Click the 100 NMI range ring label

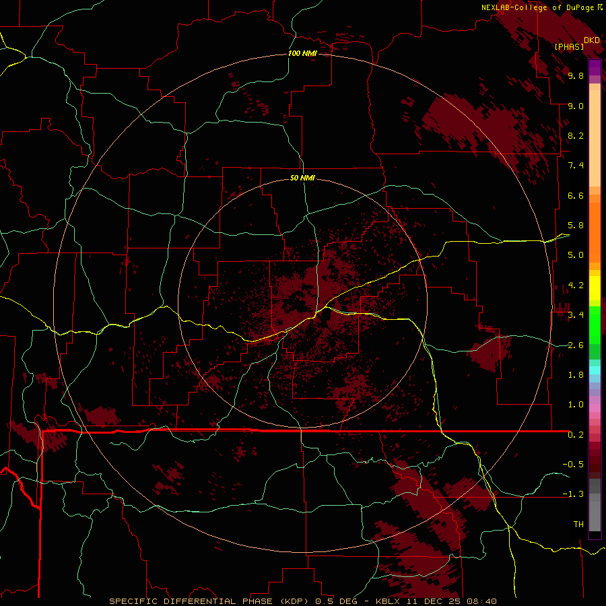pyautogui.click(x=302, y=53)
